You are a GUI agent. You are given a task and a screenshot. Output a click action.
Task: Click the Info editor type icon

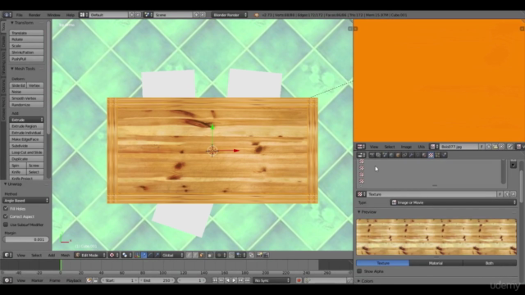(x=7, y=15)
